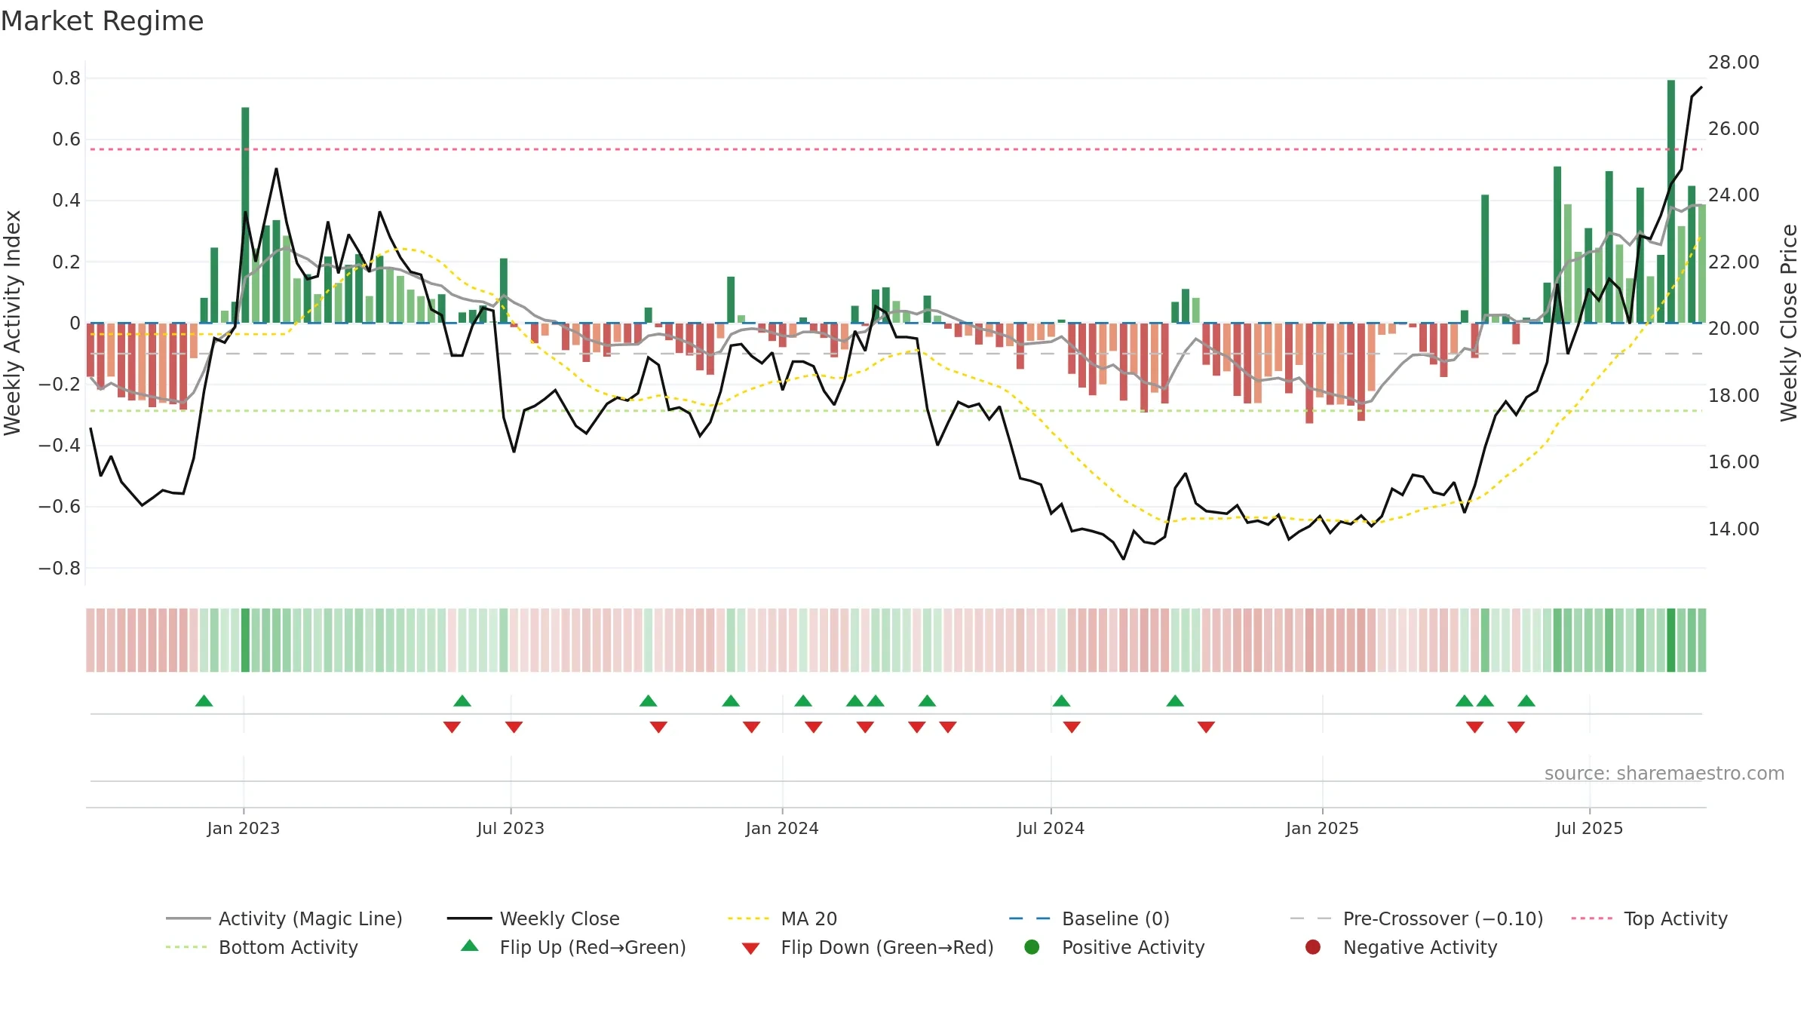Click the green triangle icon in legend
1810x1018 pixels.
[x=470, y=946]
